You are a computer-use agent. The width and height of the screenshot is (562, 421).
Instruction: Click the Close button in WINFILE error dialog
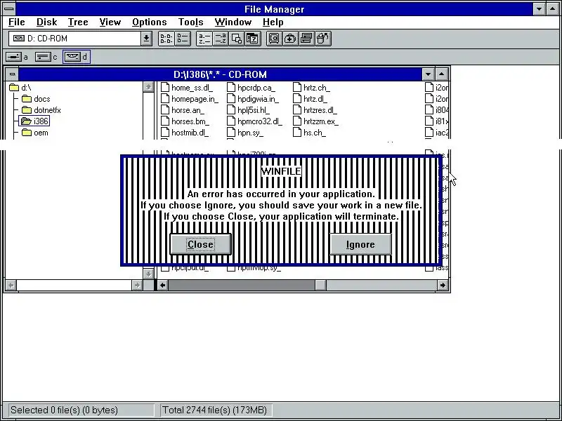pos(200,244)
